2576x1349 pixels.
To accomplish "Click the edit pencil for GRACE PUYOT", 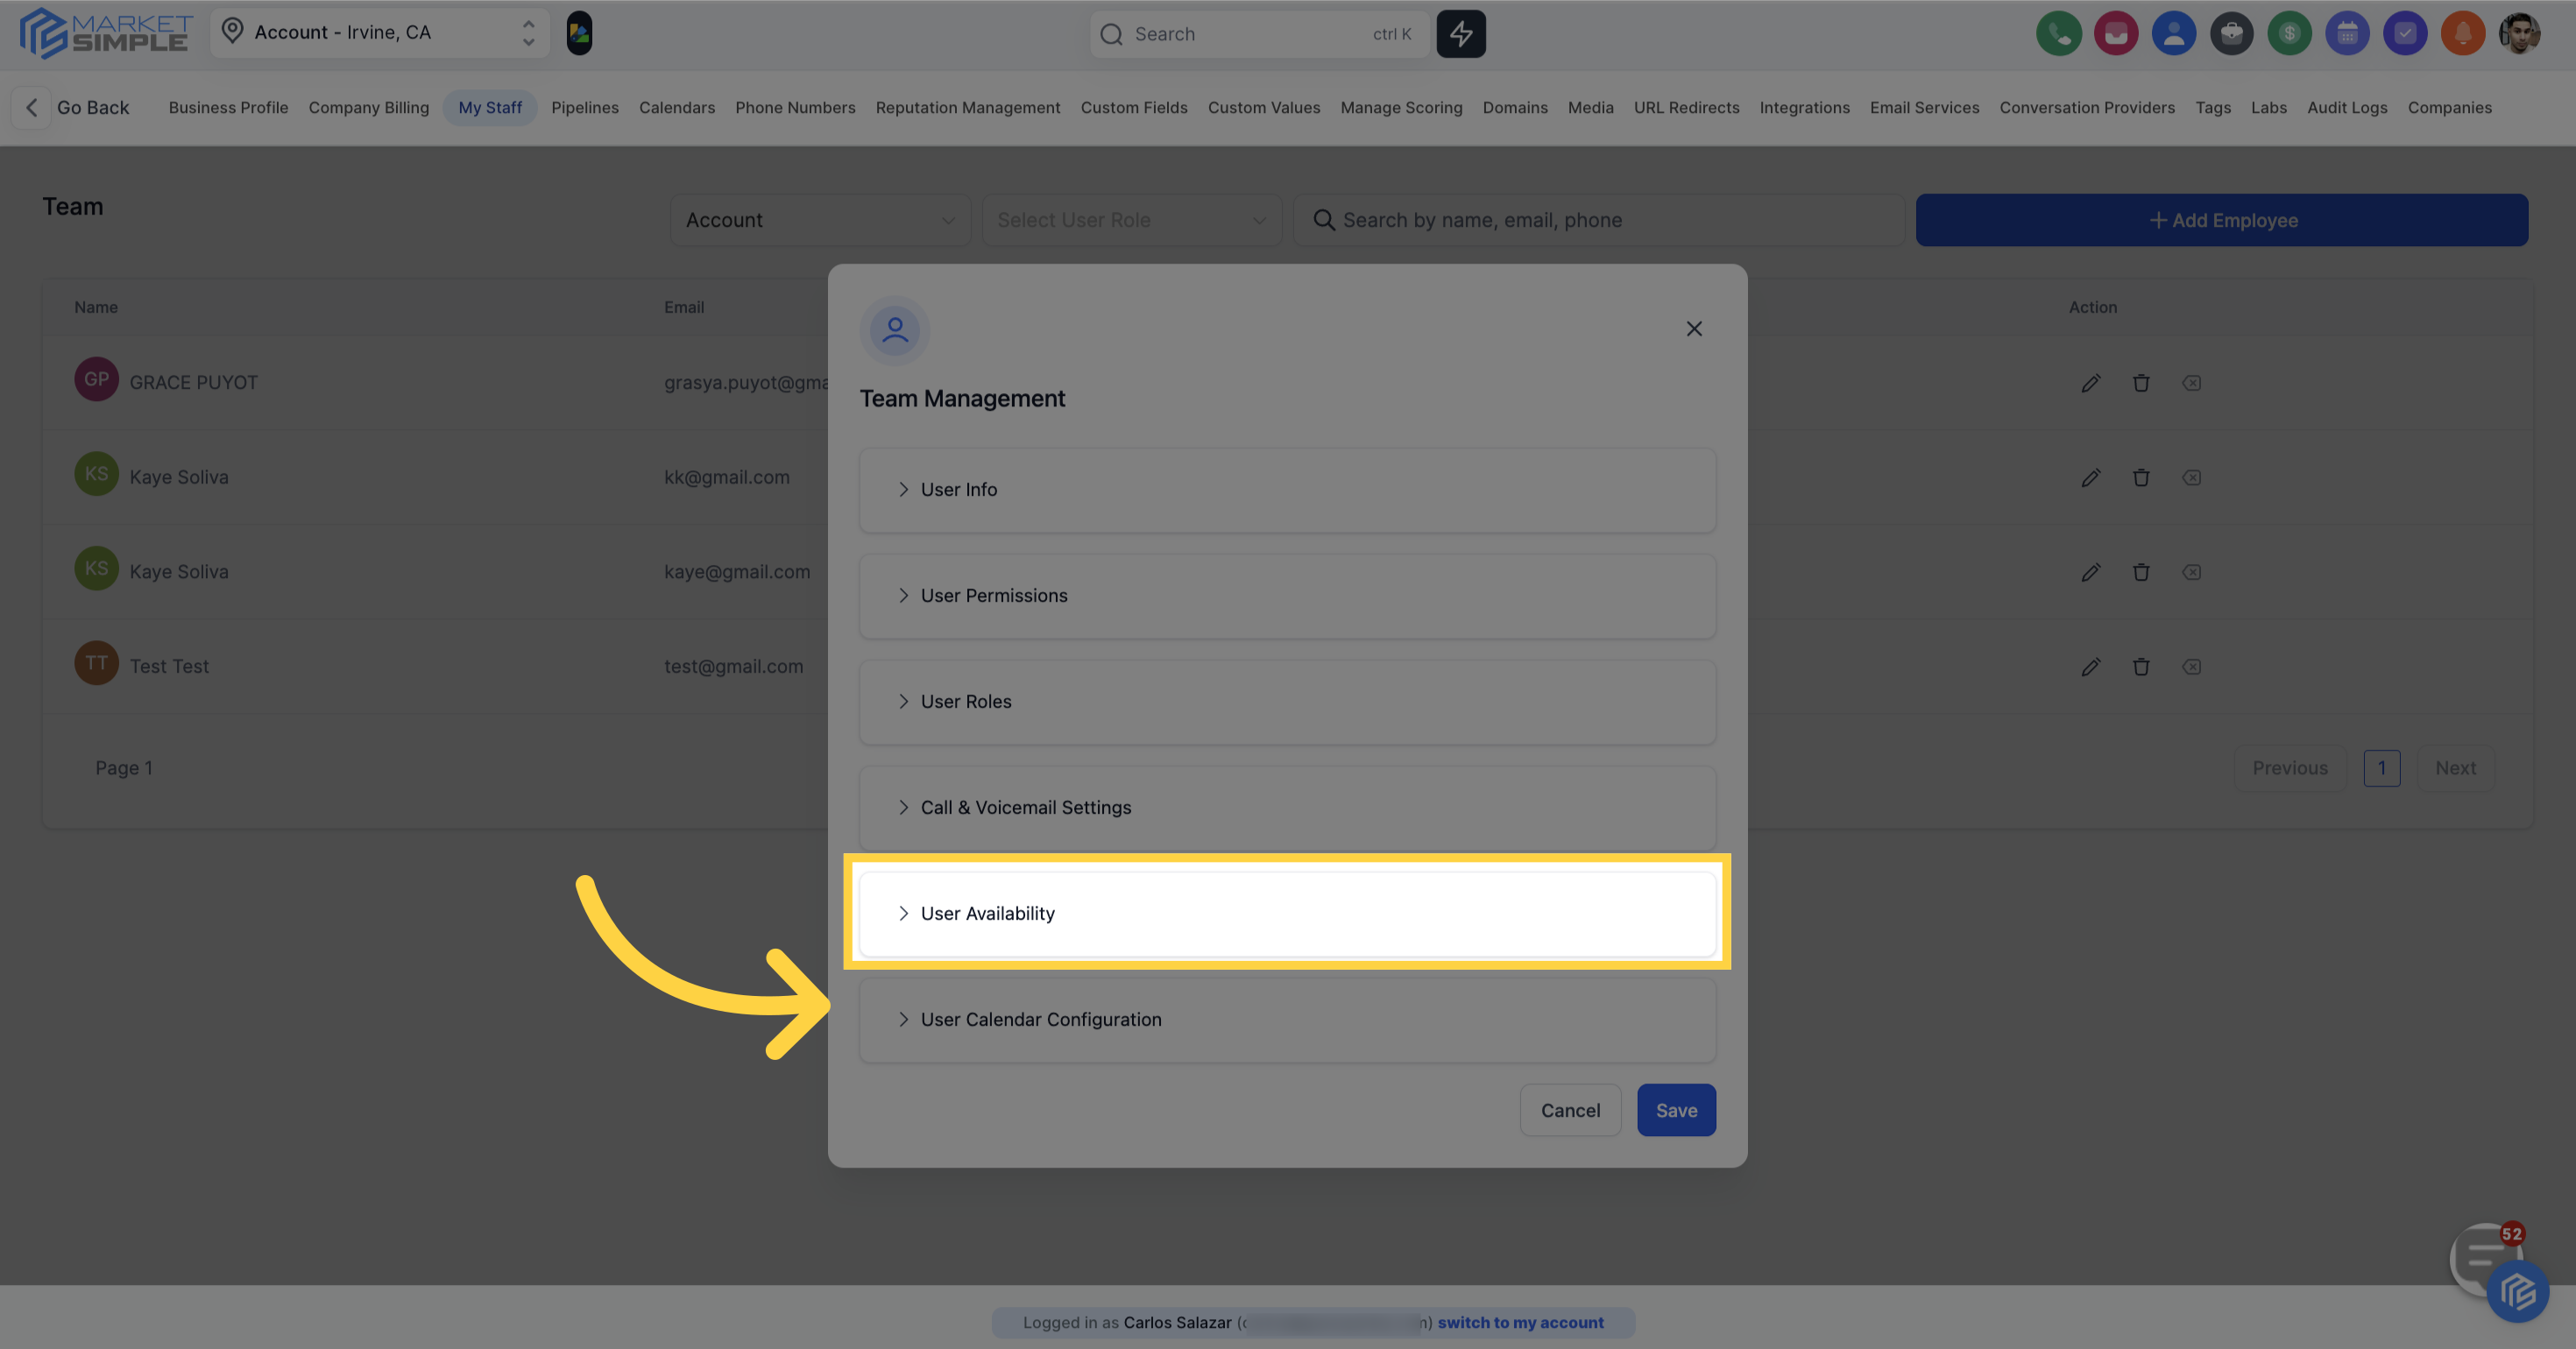I will pos(2090,383).
